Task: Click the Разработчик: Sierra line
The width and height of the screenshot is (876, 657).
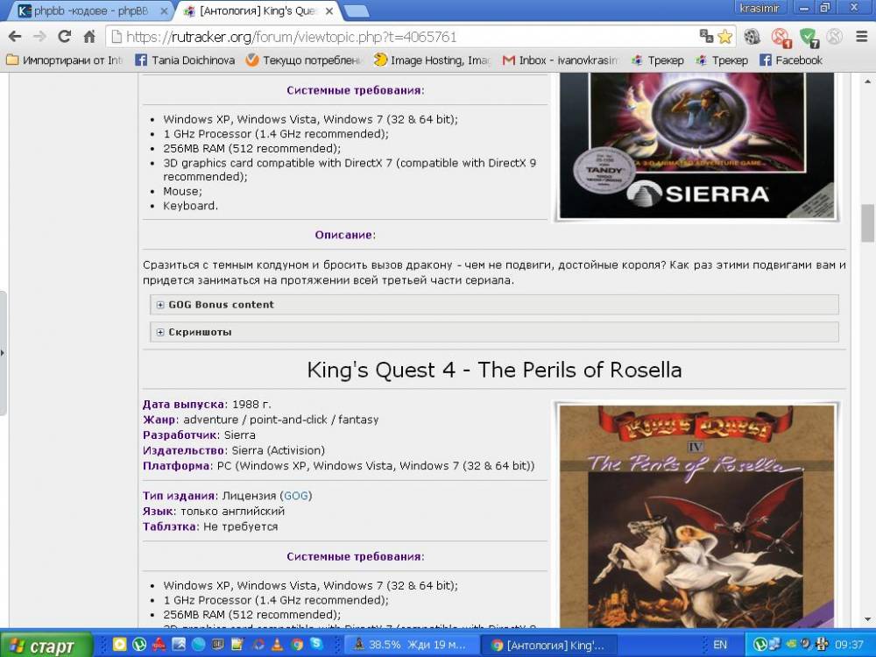Action: coord(200,434)
